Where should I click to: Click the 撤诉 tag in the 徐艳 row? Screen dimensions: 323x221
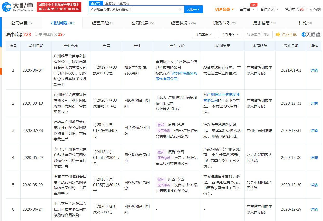[160, 125]
